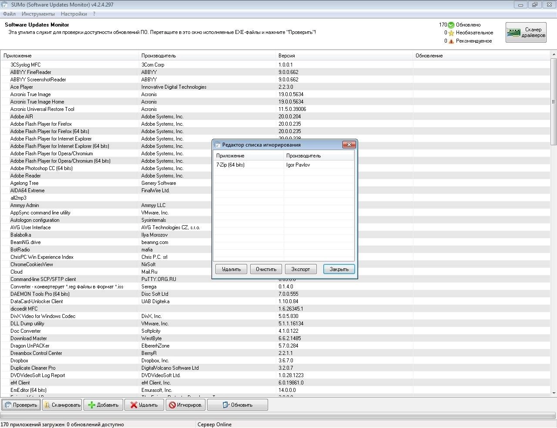Sort list by Приложение column header

click(69, 56)
